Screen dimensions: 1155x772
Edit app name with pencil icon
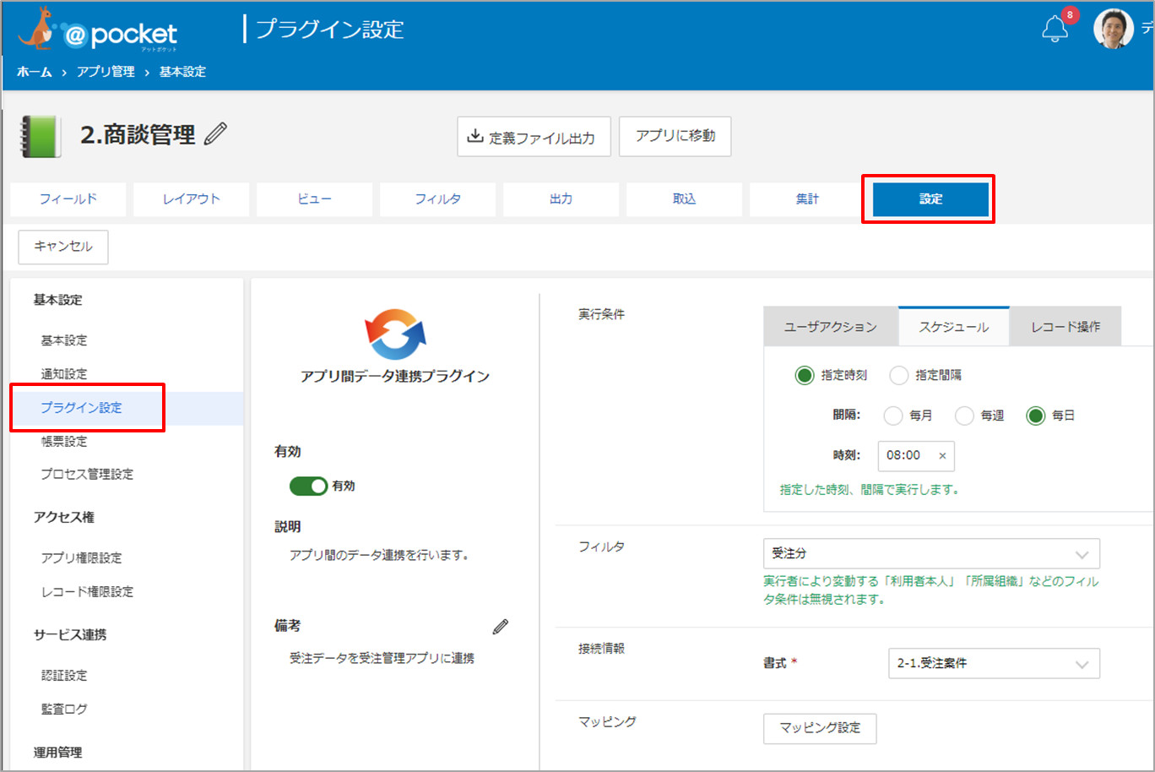coord(216,133)
